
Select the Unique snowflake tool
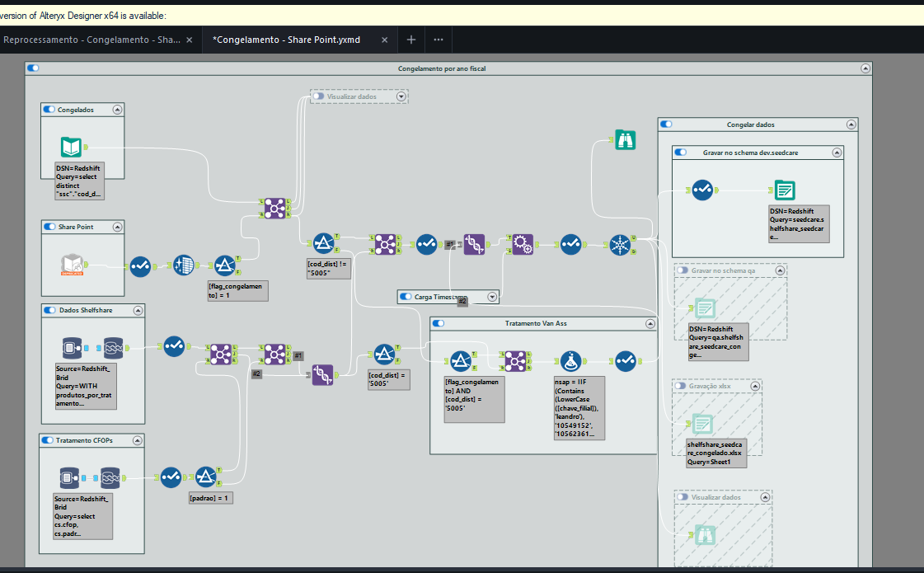[x=620, y=245]
